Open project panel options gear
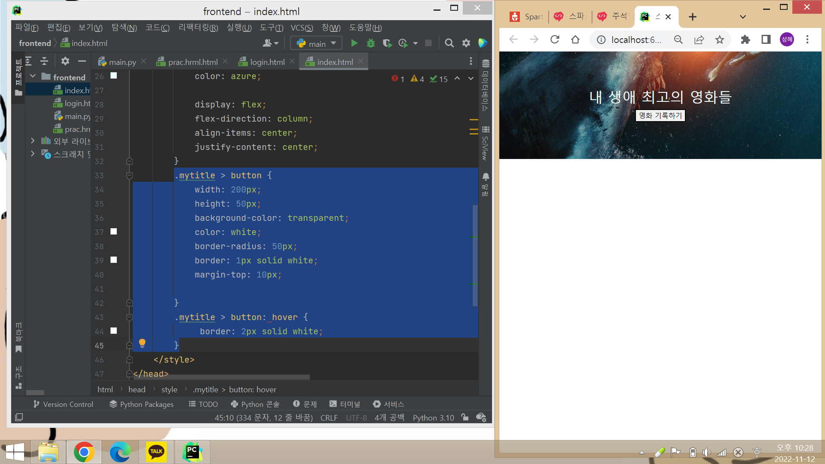 coord(65,61)
